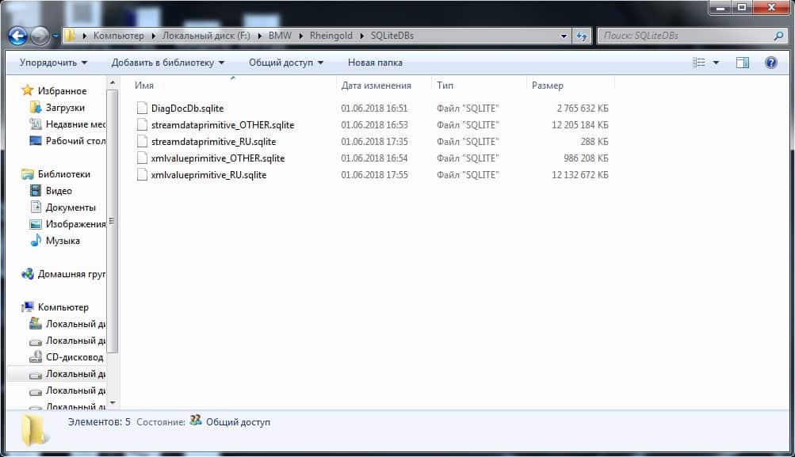Click the Back navigation arrow button
This screenshot has width=795, height=457.
[17, 36]
